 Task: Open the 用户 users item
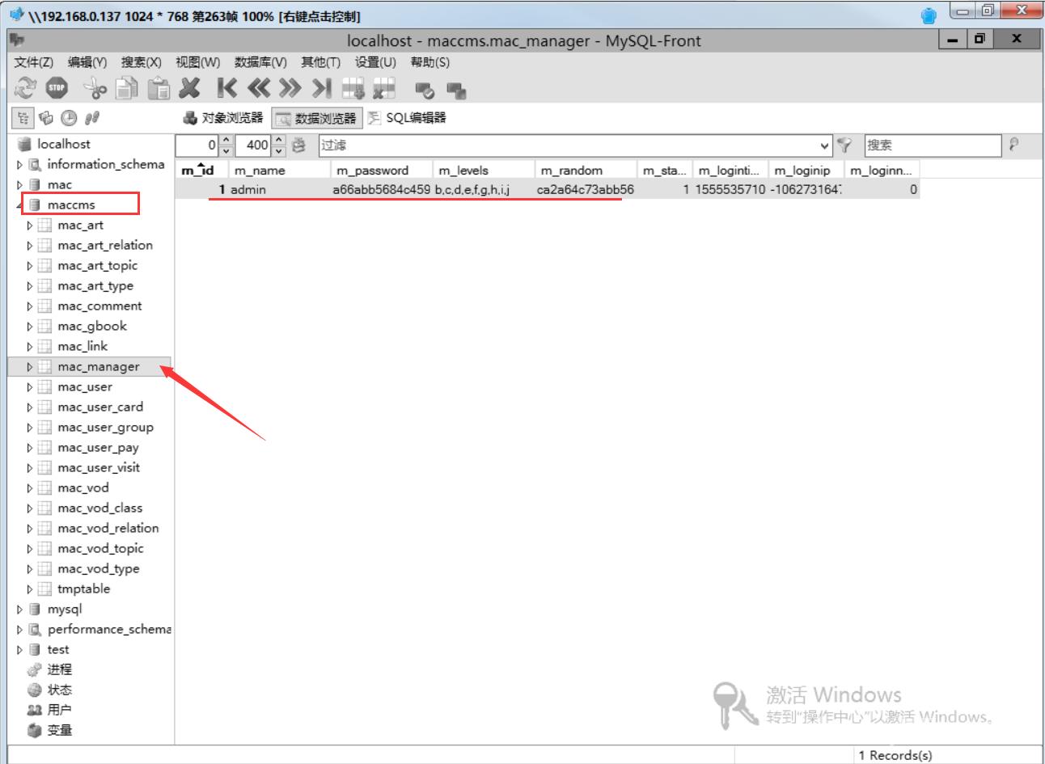(x=60, y=710)
